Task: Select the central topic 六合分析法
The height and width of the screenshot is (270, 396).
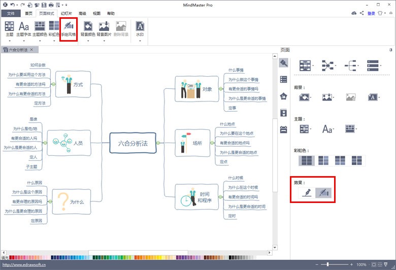Action: click(x=133, y=143)
